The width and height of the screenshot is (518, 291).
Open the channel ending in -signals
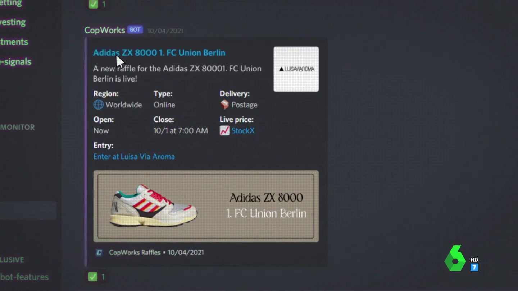(x=15, y=62)
